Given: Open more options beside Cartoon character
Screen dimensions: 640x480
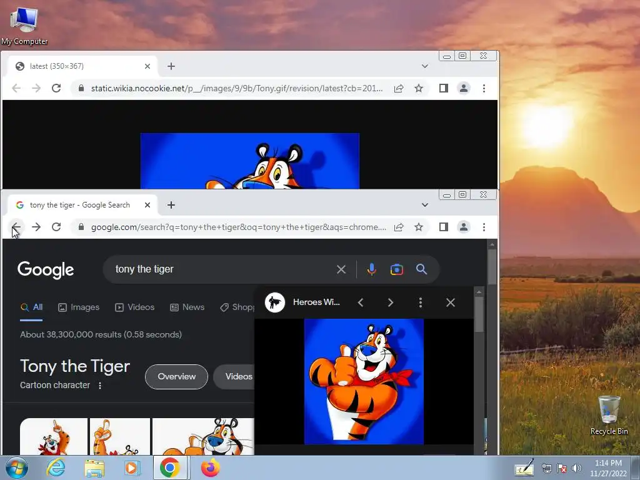Looking at the screenshot, I should 100,385.
